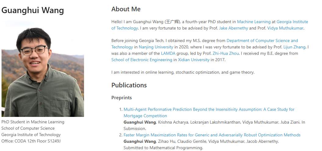The width and height of the screenshot is (322, 151).
Task: Click the Preprints subheading
Action: tap(122, 98)
